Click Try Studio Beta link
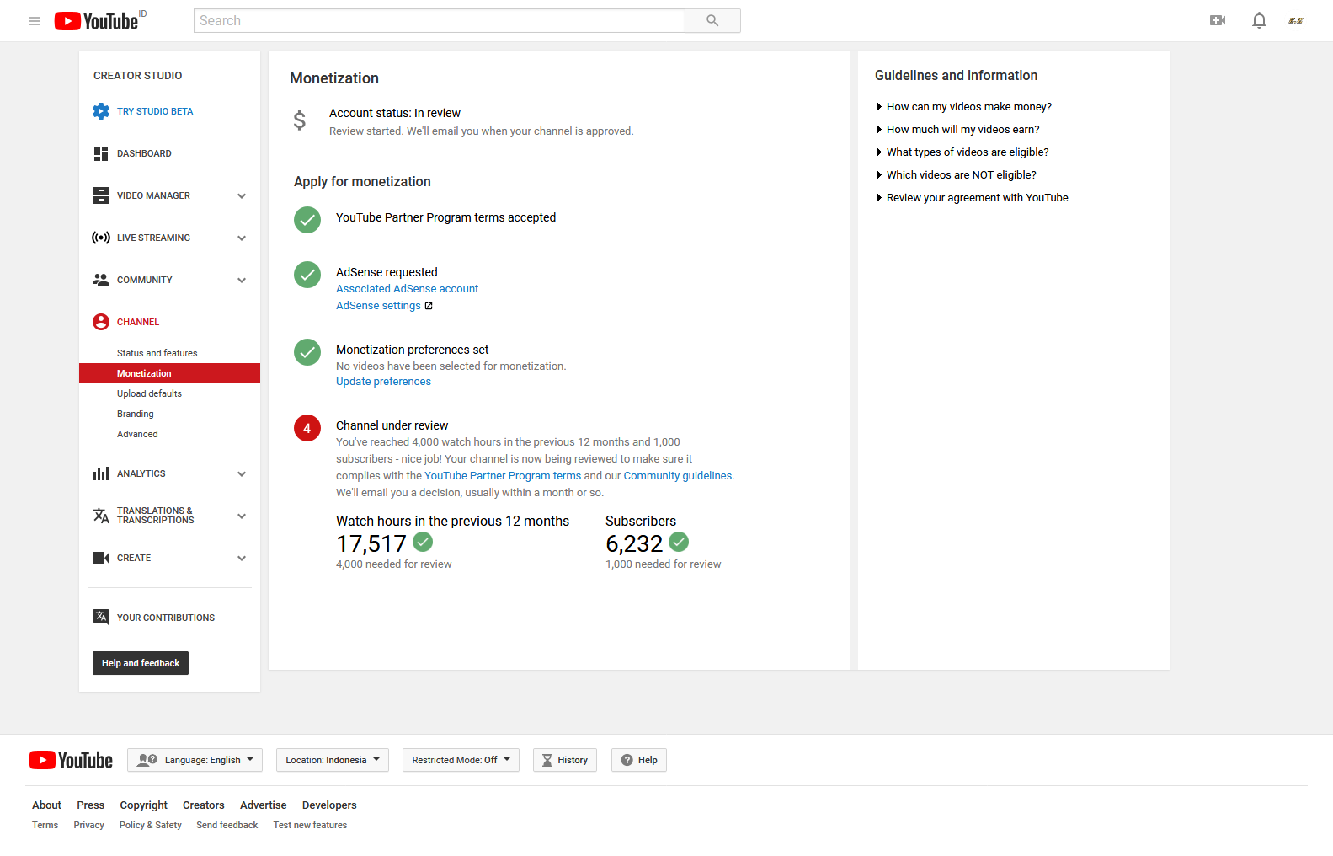Image resolution: width=1333 pixels, height=856 pixels. (155, 111)
